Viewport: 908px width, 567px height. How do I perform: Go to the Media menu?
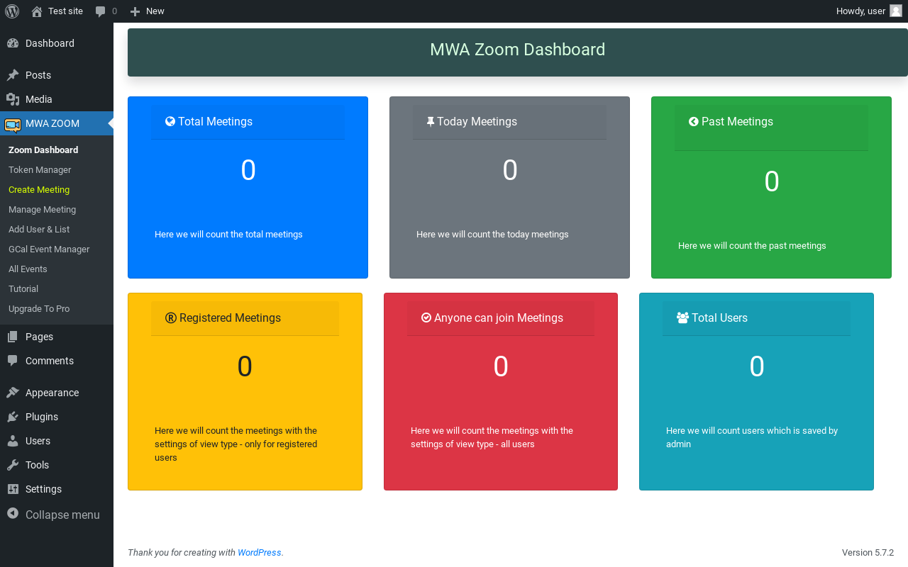(x=57, y=99)
